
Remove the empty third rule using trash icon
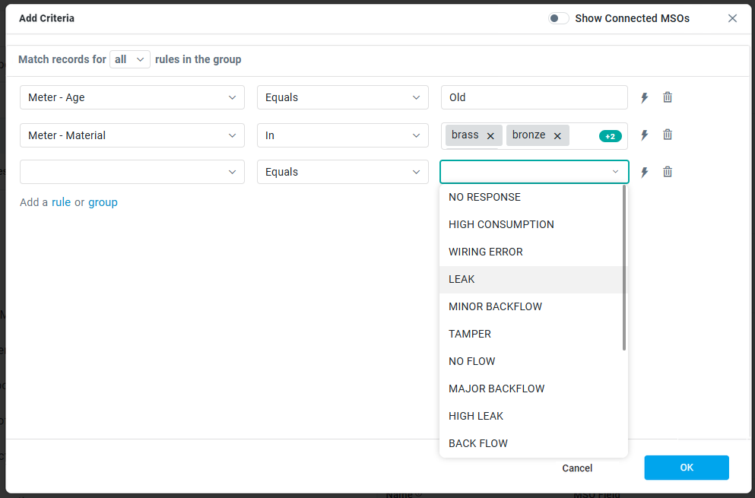[x=668, y=172]
